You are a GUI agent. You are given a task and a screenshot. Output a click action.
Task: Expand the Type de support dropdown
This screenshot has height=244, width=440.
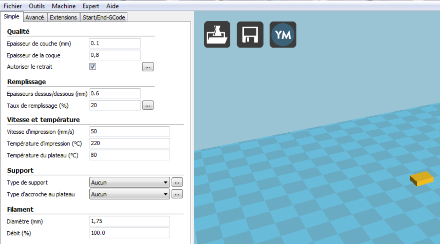point(129,182)
